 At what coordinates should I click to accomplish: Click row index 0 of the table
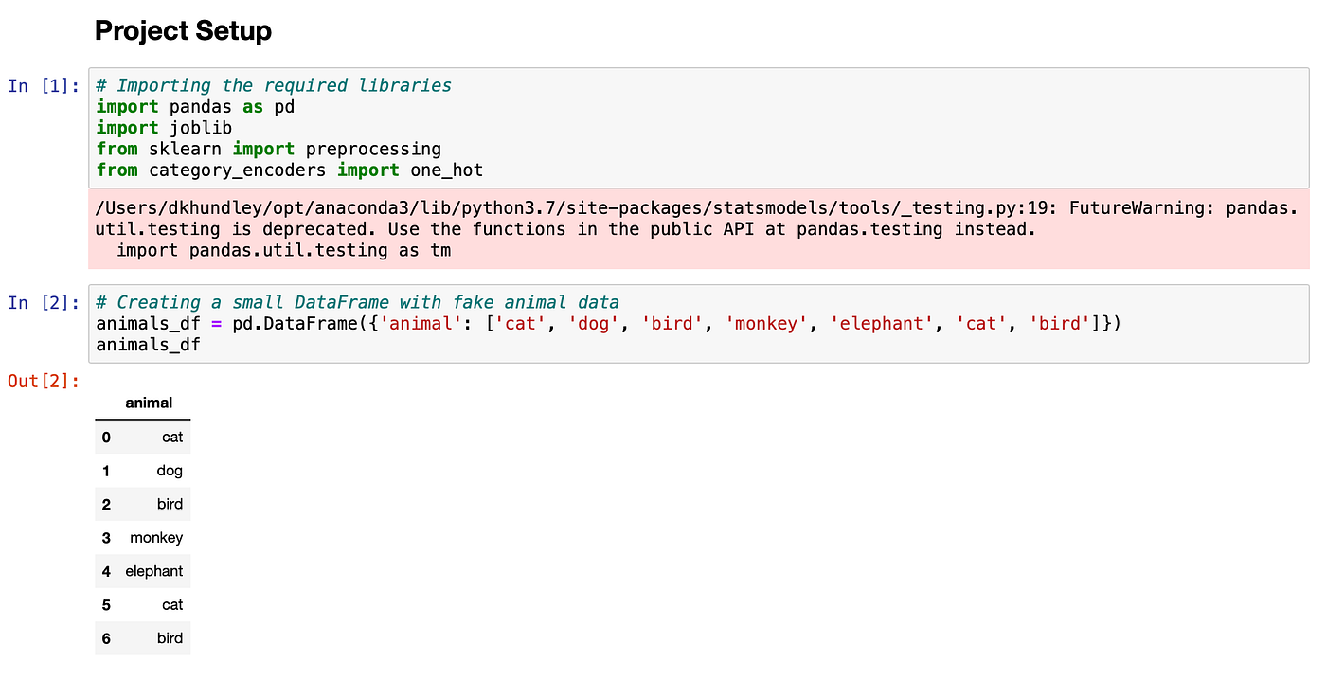coord(106,437)
